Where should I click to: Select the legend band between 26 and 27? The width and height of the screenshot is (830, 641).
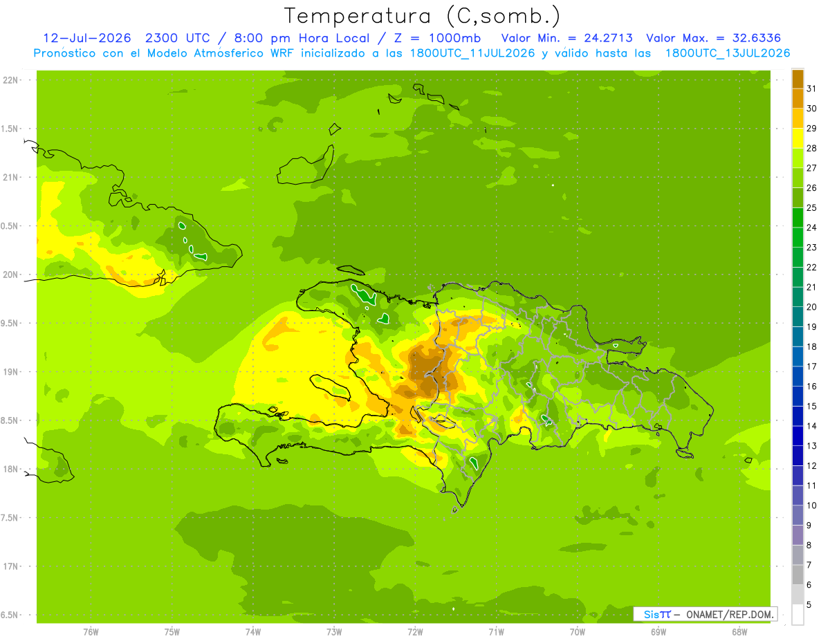[x=797, y=178]
